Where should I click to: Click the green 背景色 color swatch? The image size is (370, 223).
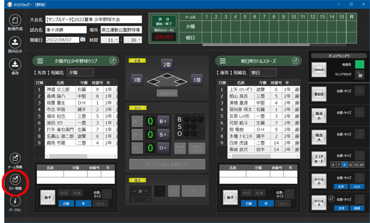pos(360,65)
